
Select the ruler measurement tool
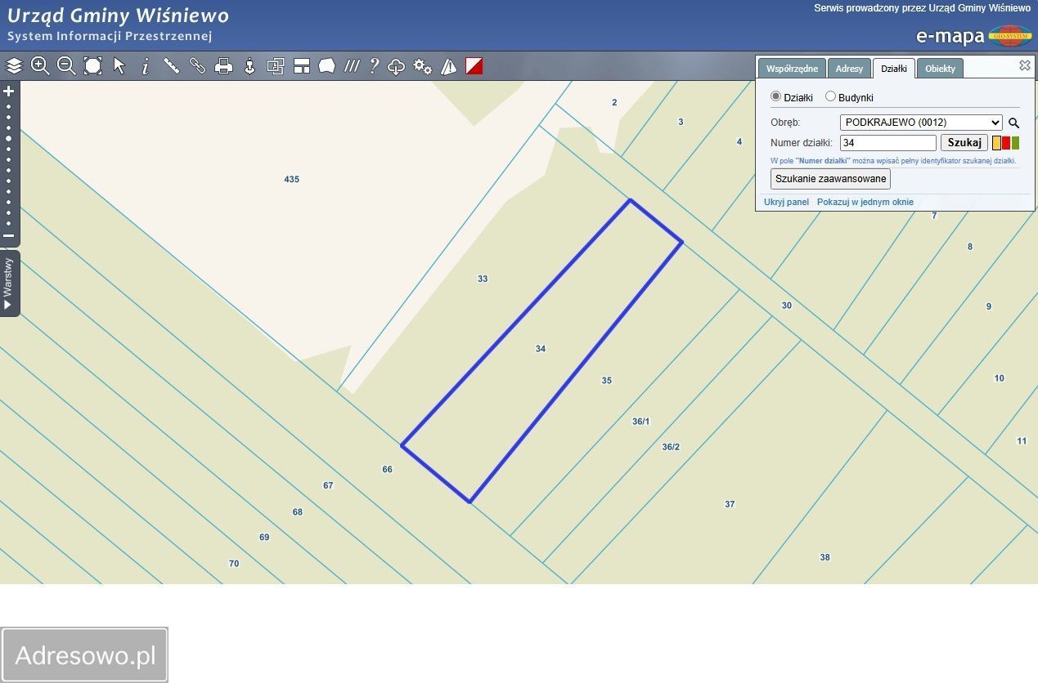tap(171, 66)
